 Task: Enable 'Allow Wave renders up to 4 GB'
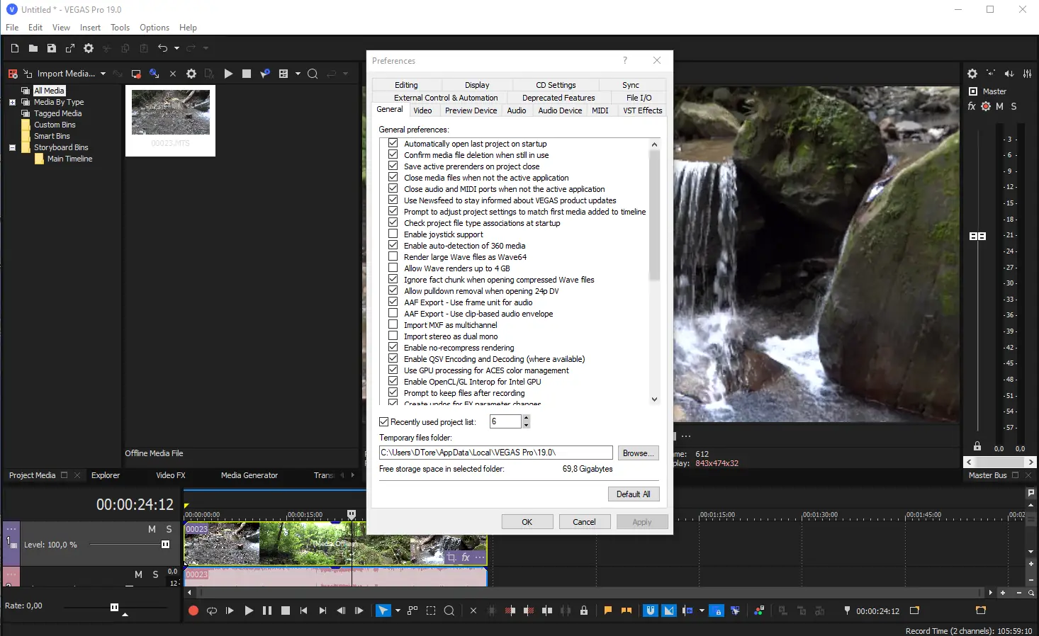point(393,268)
